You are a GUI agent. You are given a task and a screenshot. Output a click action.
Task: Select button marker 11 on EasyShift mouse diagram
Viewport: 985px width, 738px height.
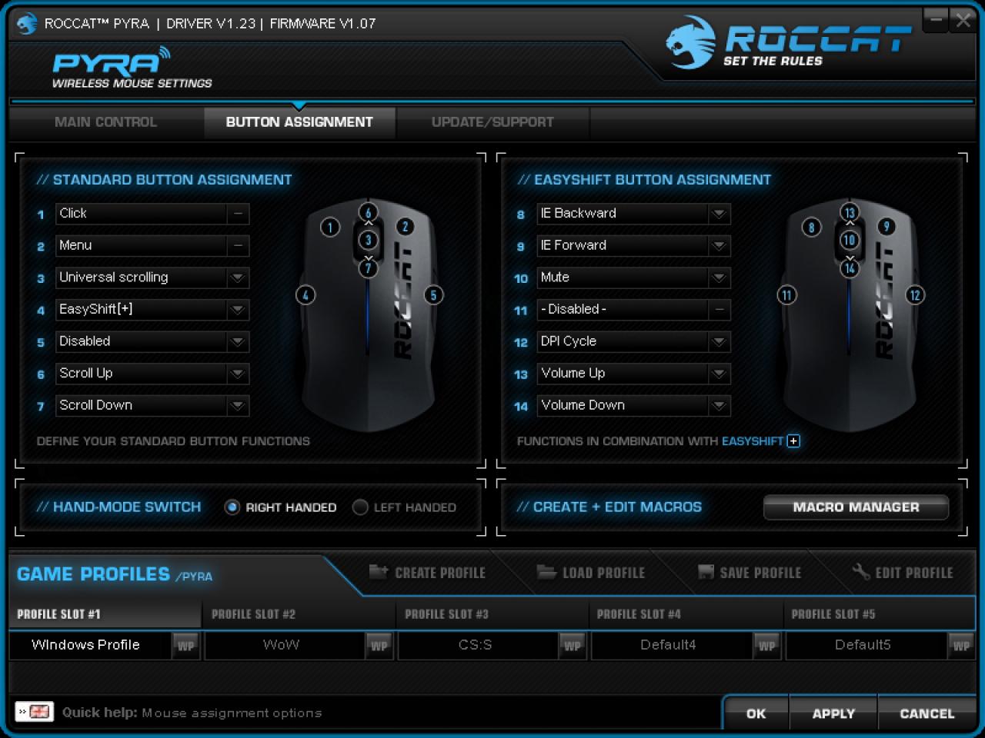(x=786, y=295)
